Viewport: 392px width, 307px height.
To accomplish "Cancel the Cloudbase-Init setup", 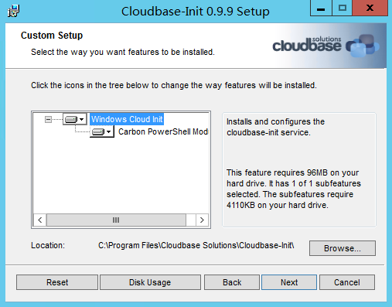I will 347,282.
